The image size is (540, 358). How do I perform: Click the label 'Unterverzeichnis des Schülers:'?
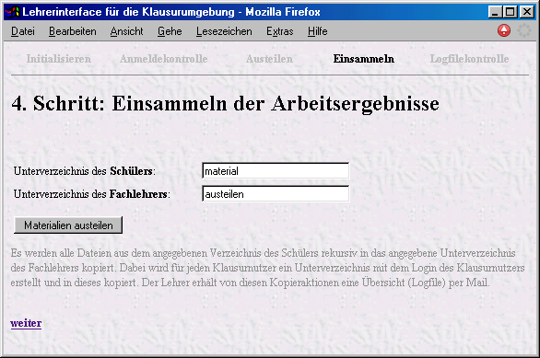(x=85, y=171)
